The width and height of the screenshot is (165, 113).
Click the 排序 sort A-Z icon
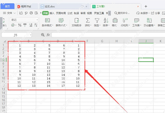click(x=105, y=20)
